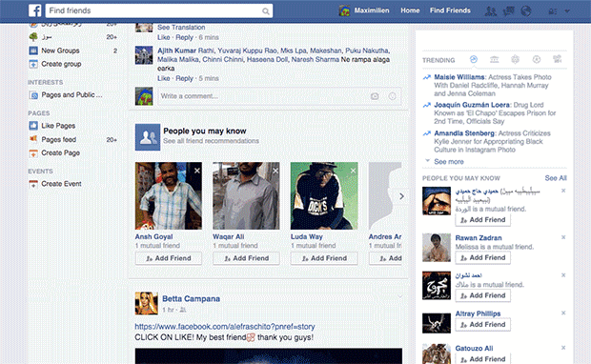Reply to comment posted 5 mins ago

[x=184, y=78]
